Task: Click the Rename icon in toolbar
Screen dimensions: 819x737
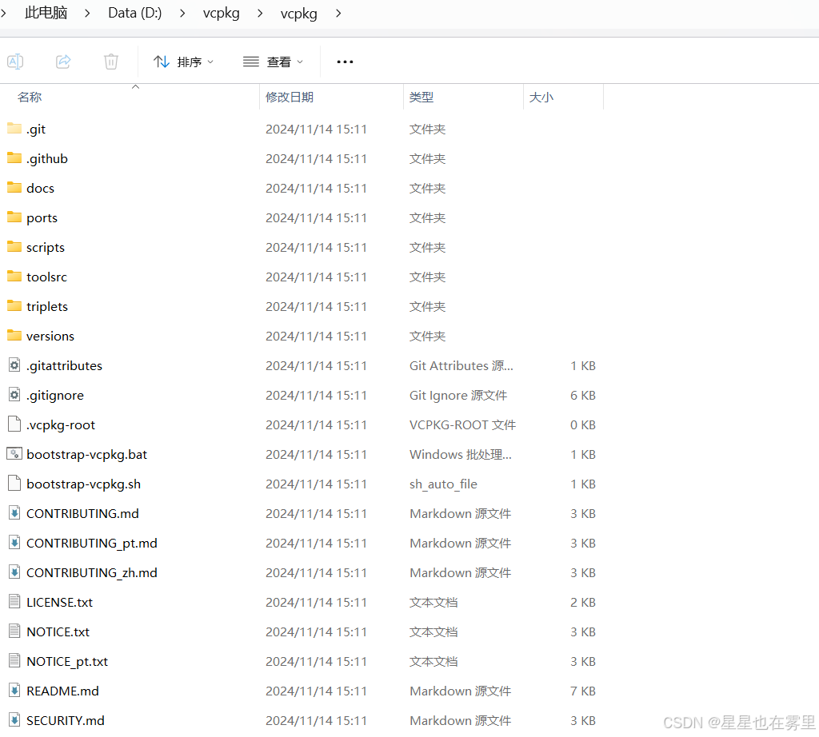Action: coord(15,62)
